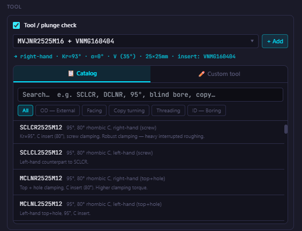This screenshot has height=231, width=302.
Task: Click the + Add button
Action: tap(275, 41)
